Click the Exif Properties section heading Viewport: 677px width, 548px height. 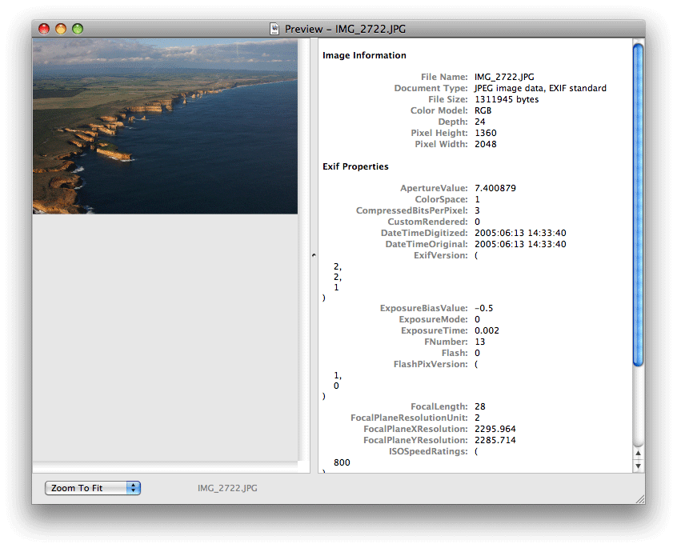[x=356, y=166]
